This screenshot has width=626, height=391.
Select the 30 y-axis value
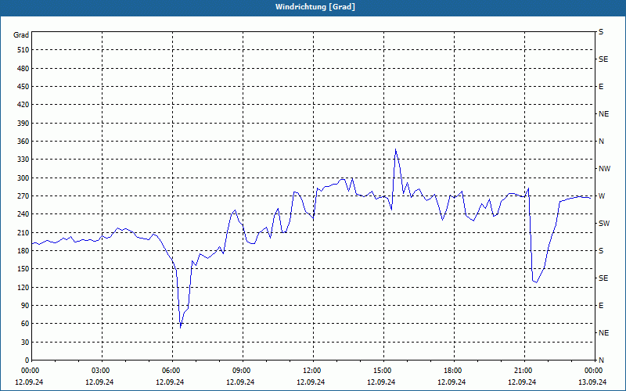(x=24, y=343)
